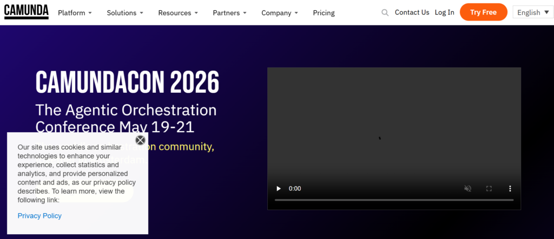
Task: Expand the Partners navigation menu
Action: (229, 12)
